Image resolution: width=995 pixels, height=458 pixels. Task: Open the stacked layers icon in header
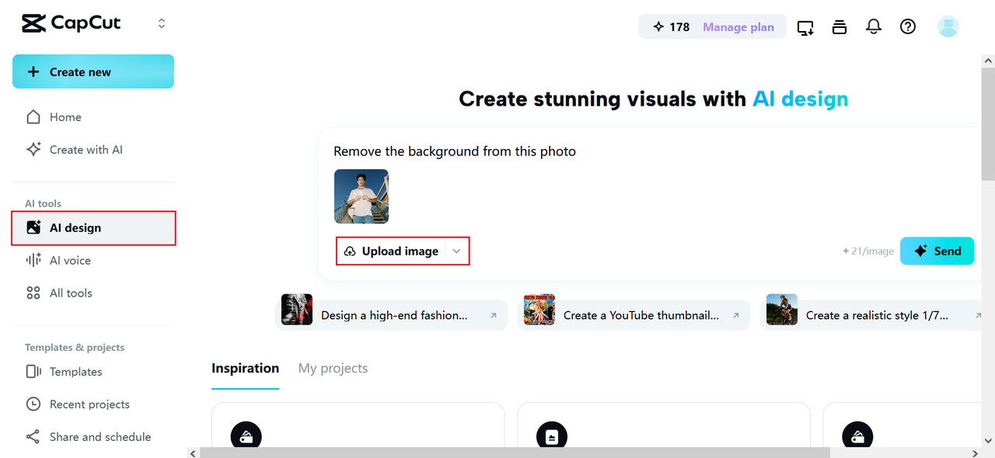[x=840, y=27]
